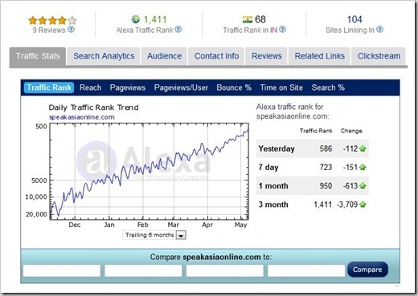Click the 1,411 Alexa rank number at top
418x296 pixels.
coord(155,19)
